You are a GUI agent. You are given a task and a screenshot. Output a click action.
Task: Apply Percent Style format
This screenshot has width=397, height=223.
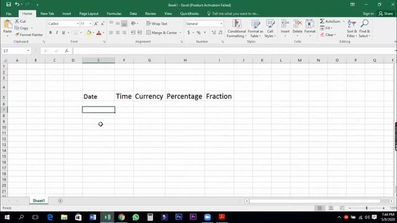tap(198, 33)
